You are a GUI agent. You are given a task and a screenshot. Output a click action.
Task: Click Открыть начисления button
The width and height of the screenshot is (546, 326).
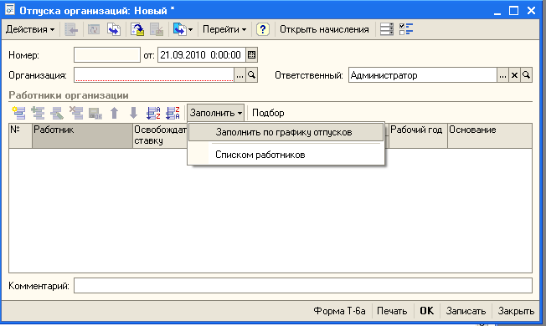(x=324, y=29)
